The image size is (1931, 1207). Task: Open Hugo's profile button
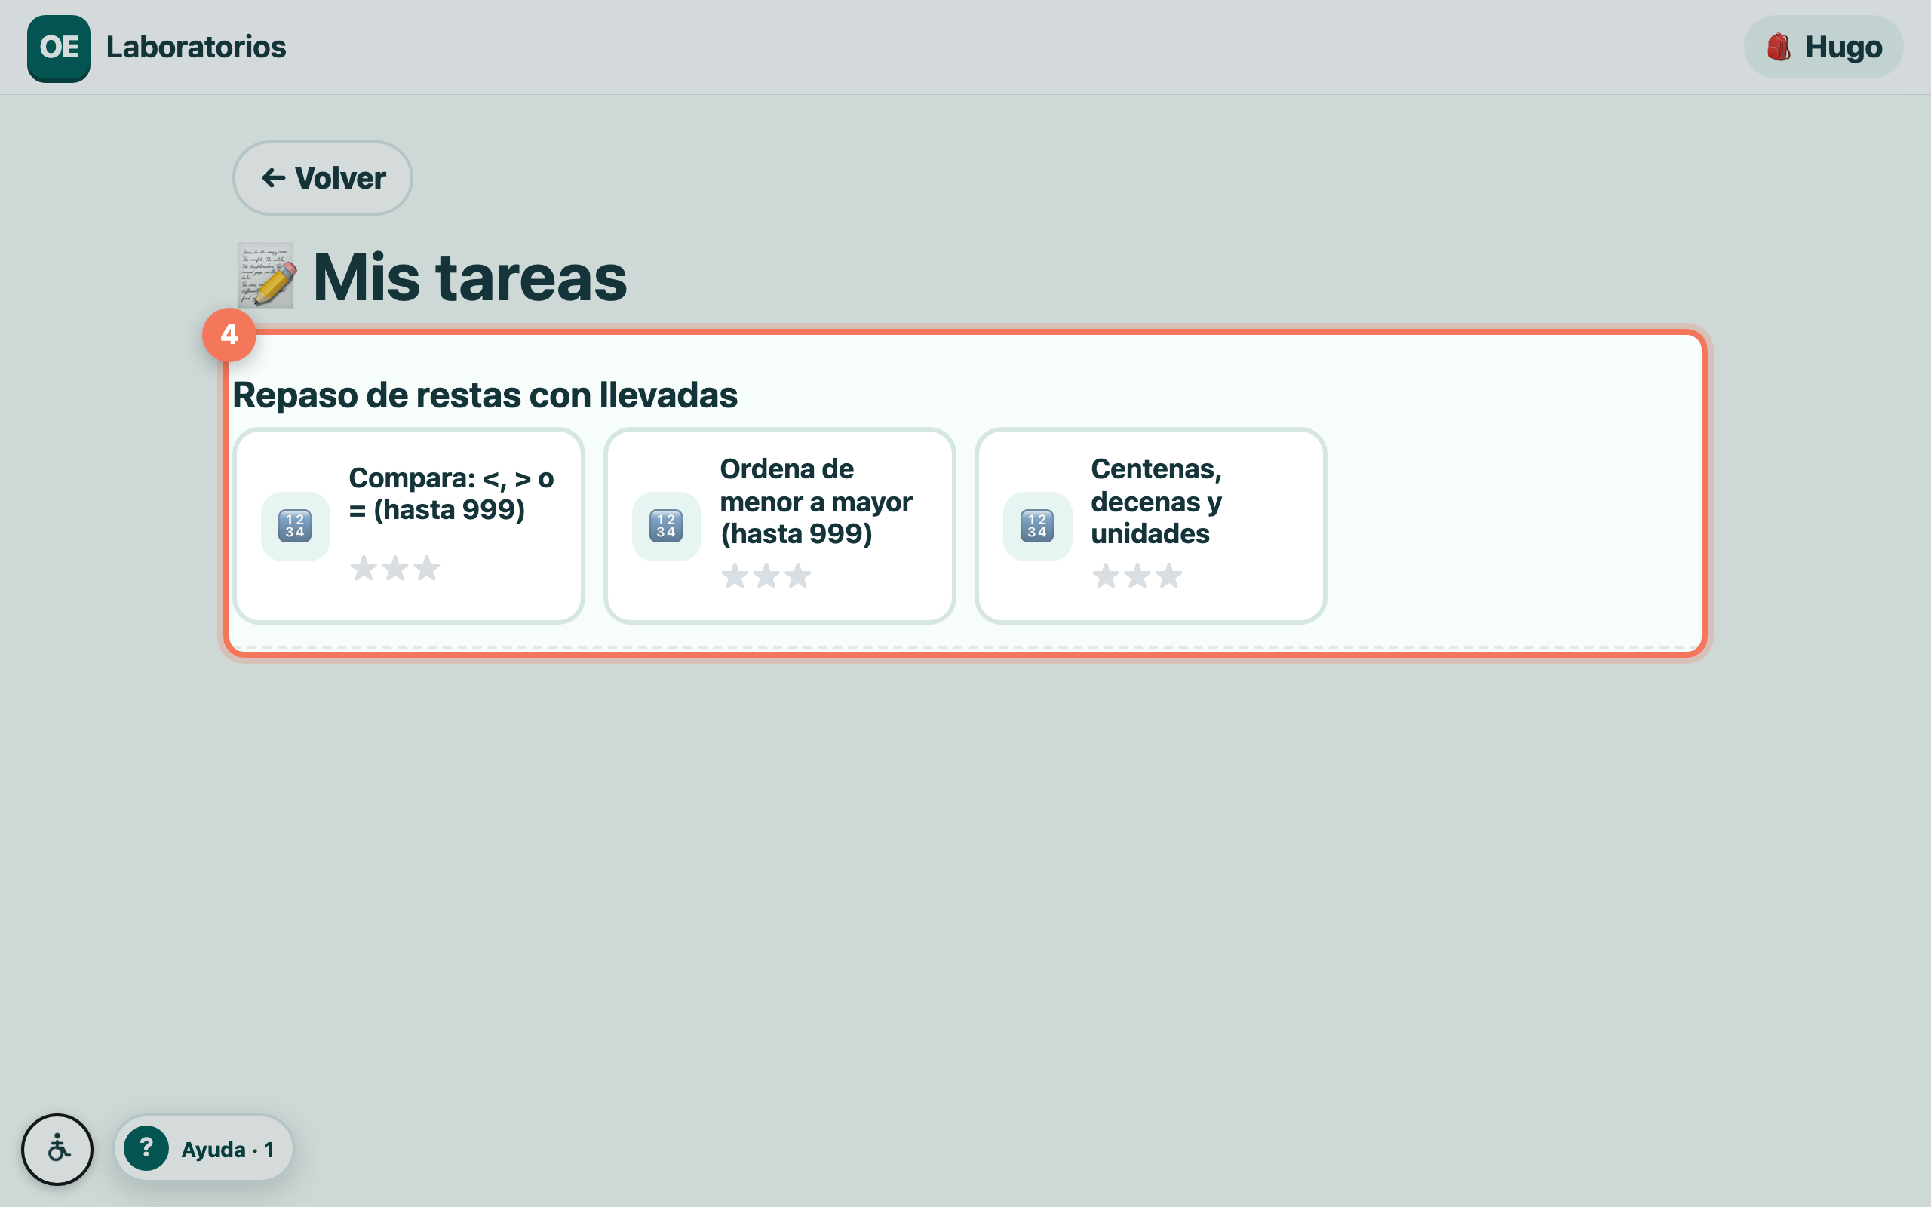coord(1823,47)
